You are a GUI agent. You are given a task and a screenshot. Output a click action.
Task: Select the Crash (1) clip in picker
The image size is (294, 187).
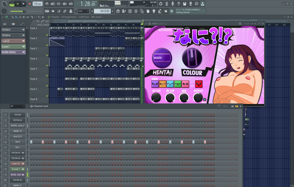point(13,41)
